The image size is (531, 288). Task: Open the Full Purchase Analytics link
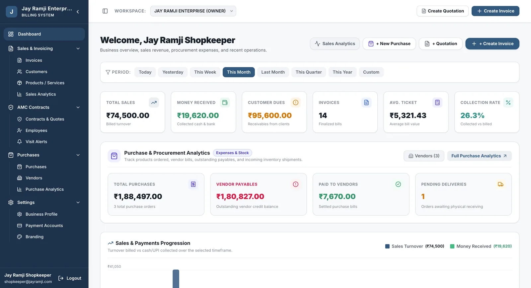[x=479, y=156]
